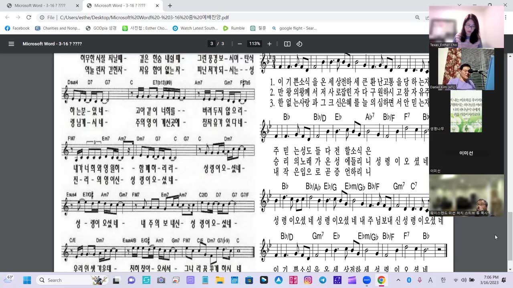Open Zoom from the taskbar
Image resolution: width=513 pixels, height=288 pixels.
point(367,280)
